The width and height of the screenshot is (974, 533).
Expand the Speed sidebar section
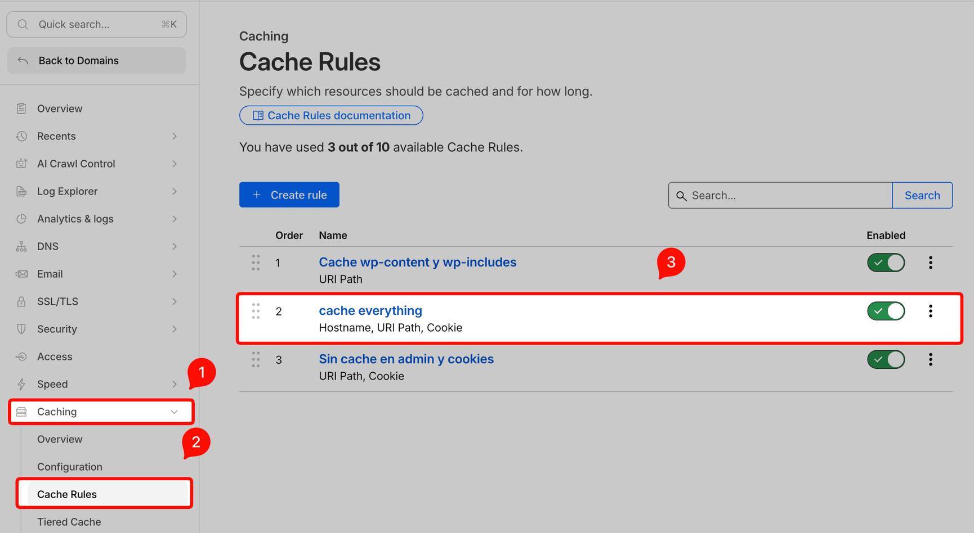click(174, 384)
